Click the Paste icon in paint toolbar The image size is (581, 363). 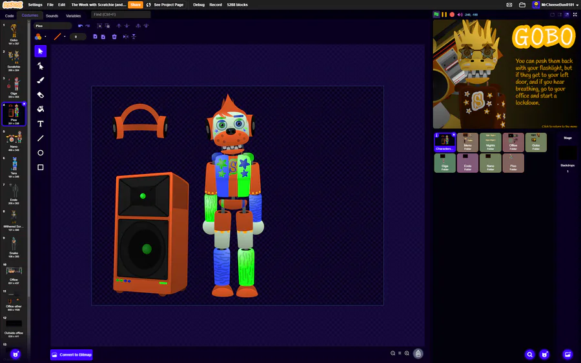[x=103, y=37]
